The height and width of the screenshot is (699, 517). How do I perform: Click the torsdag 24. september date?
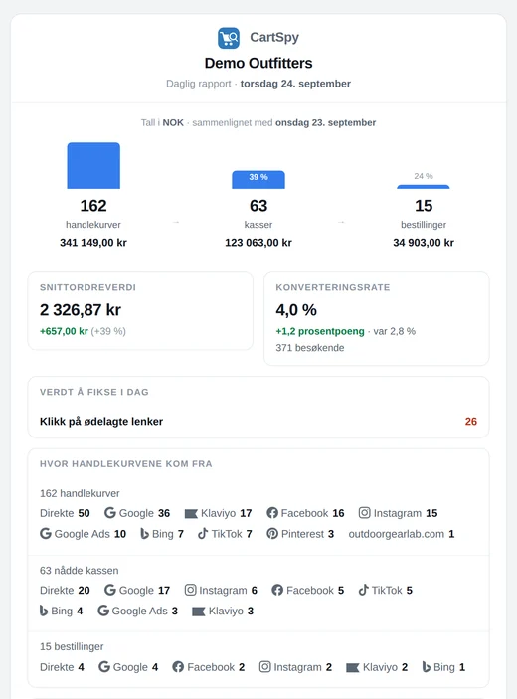coord(295,84)
